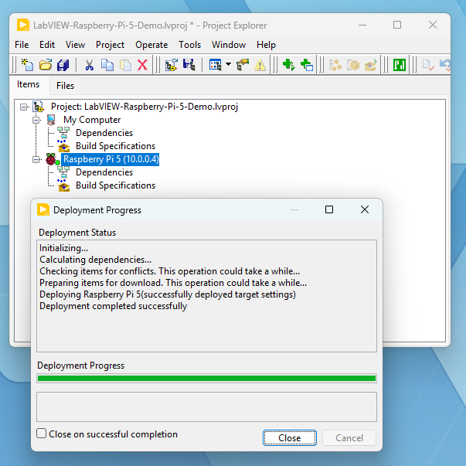
Task: Maximize the Deployment Progress dialog
Action: click(329, 209)
